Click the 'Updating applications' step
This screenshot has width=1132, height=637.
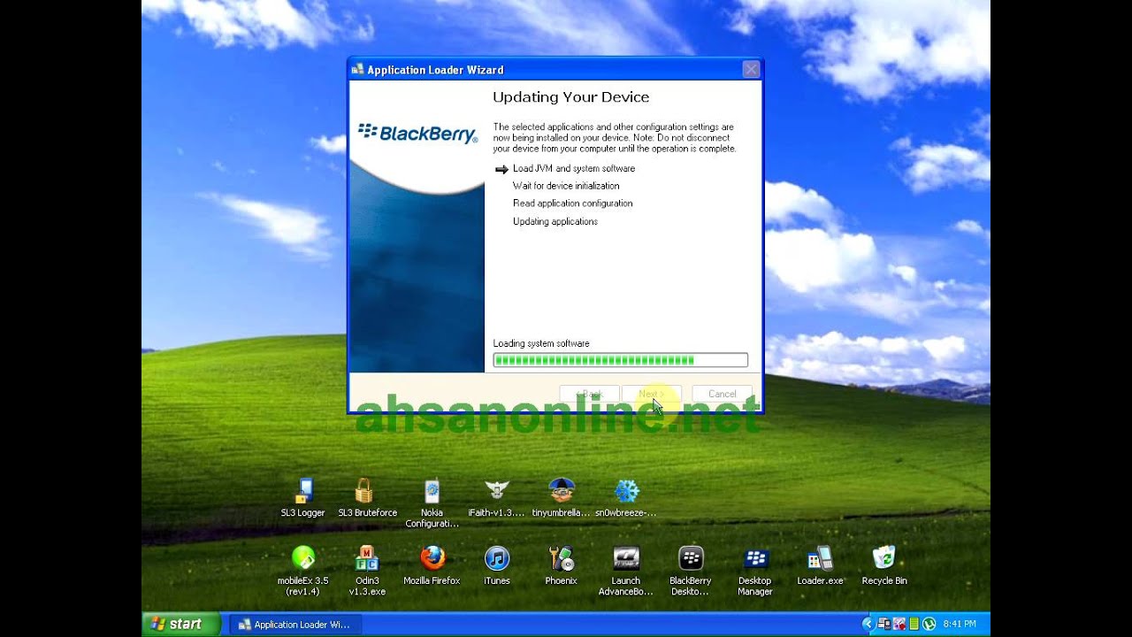click(555, 221)
